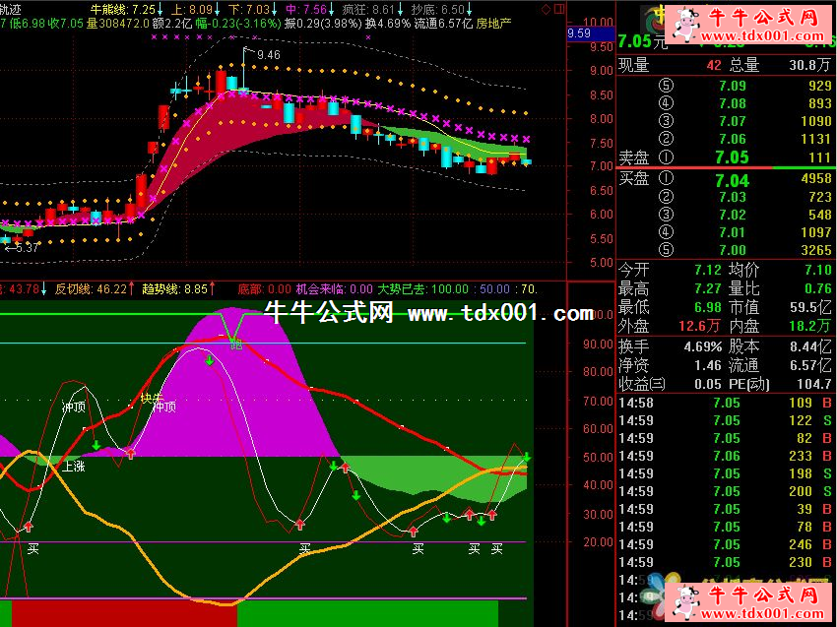This screenshot has height=627, width=837.
Task: Select the circled ① beside 卖盘
Action: (x=668, y=157)
